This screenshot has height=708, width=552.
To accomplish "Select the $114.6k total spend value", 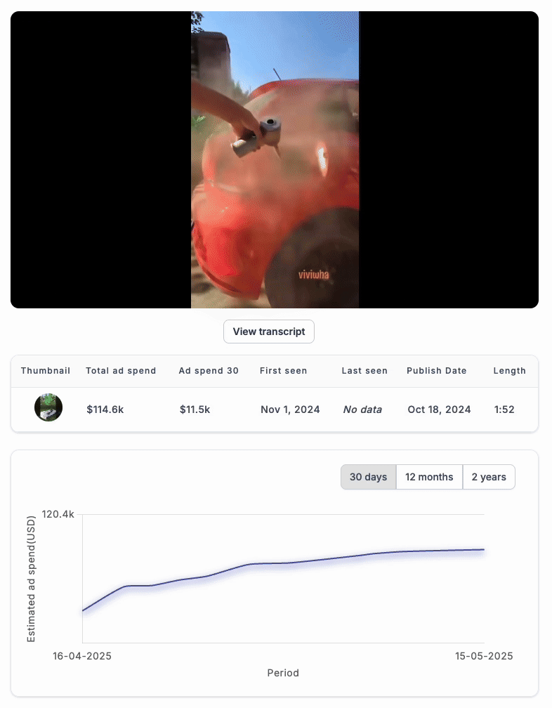I will pyautogui.click(x=105, y=409).
